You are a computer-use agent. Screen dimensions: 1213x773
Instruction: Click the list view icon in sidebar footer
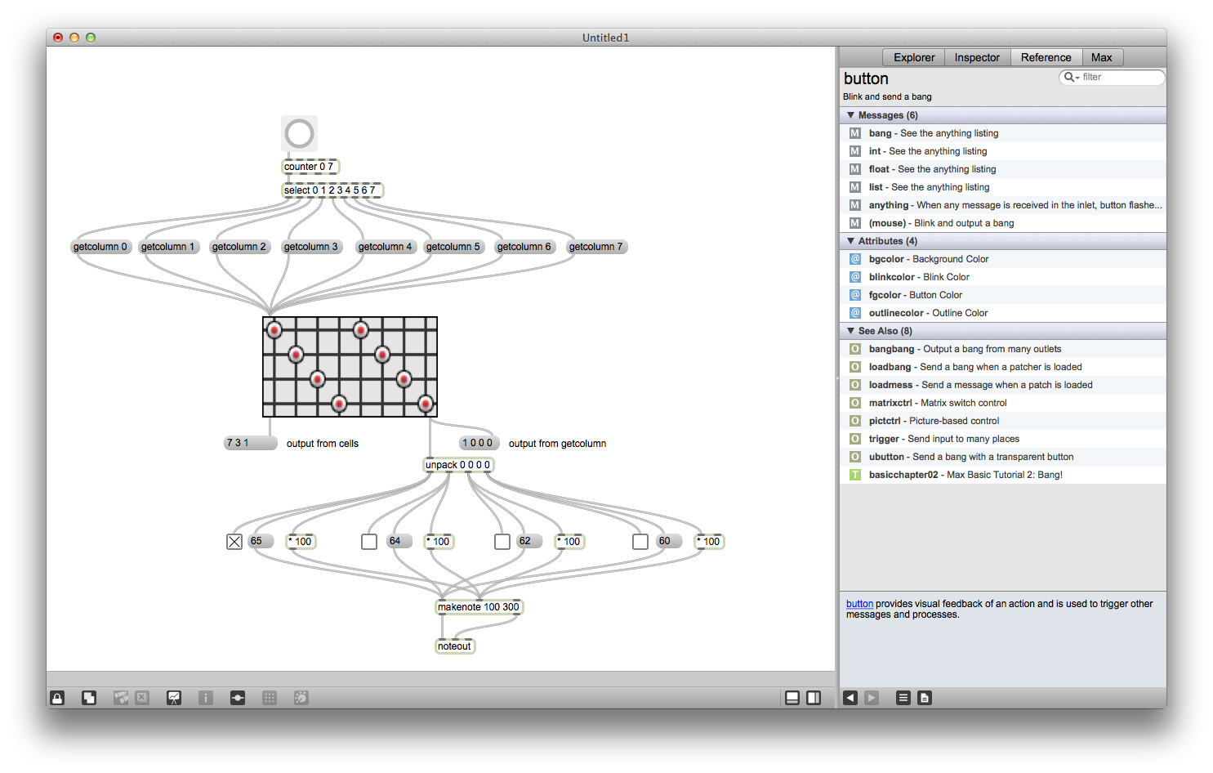pyautogui.click(x=903, y=698)
